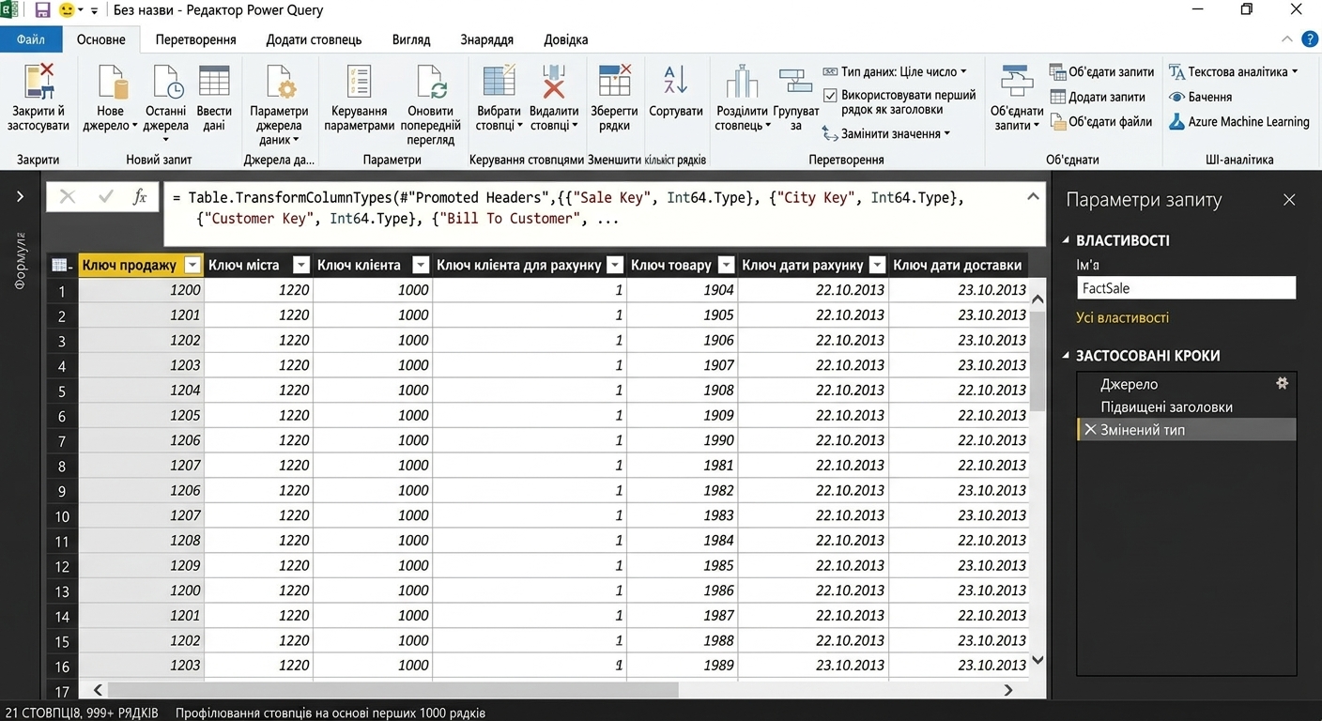The image size is (1322, 721).
Task: Expand the formula bar
Action: coord(1033,197)
